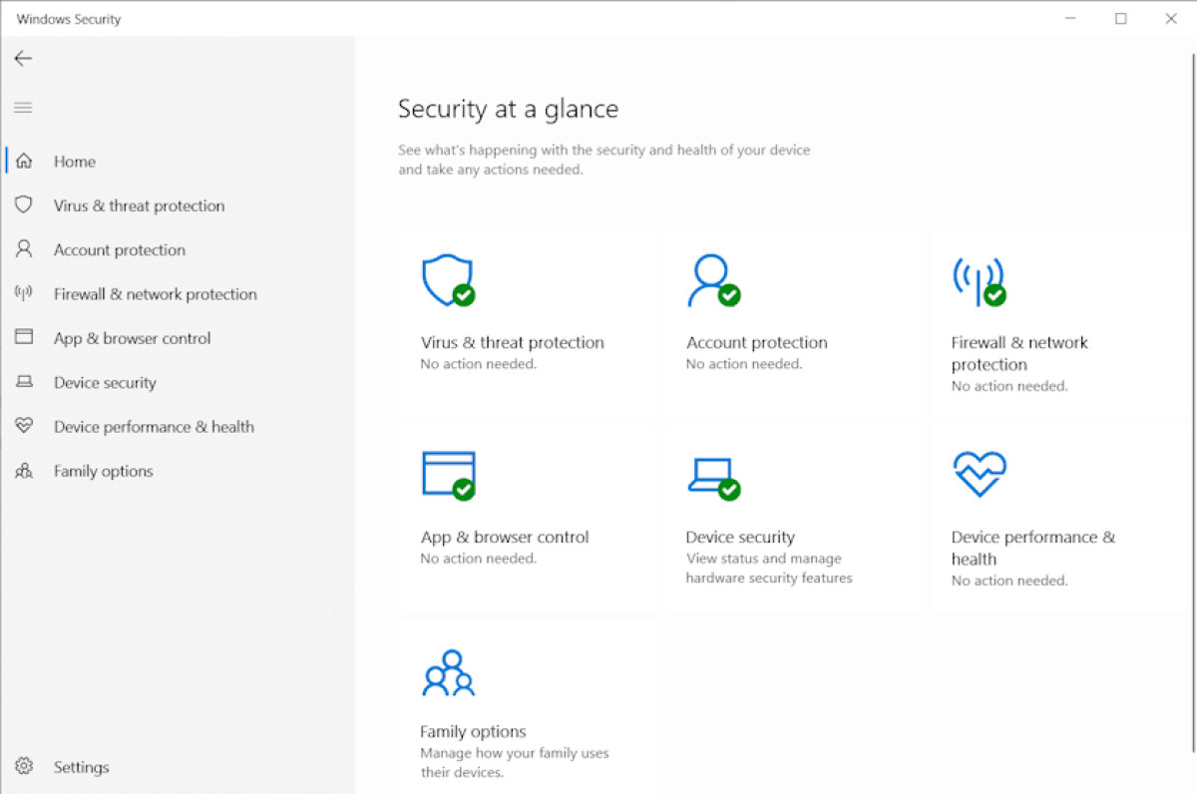Viewport: 1197px width, 794px height.
Task: Open the Firewall & network protection tile title
Action: pyautogui.click(x=1019, y=353)
